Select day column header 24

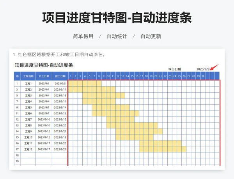point(175,76)
